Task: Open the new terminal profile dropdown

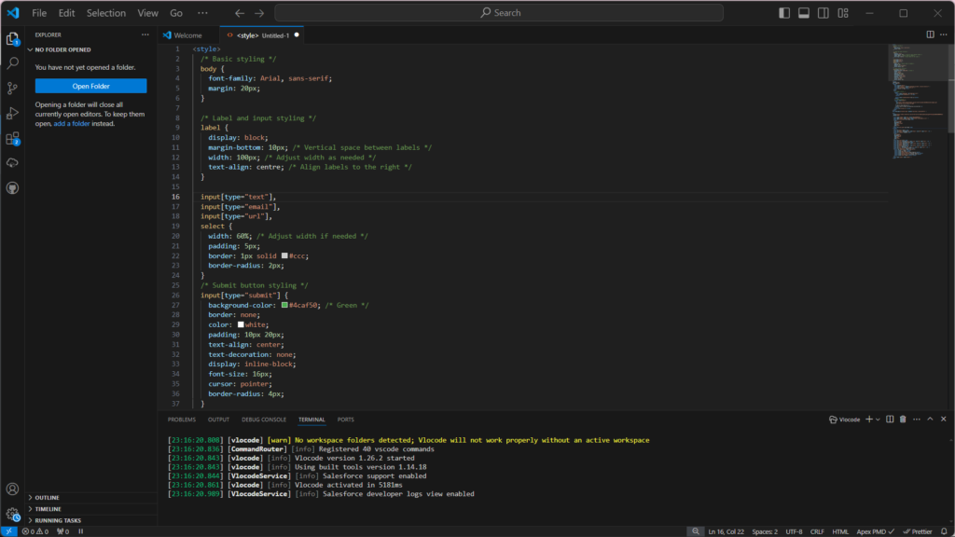Action: point(878,420)
